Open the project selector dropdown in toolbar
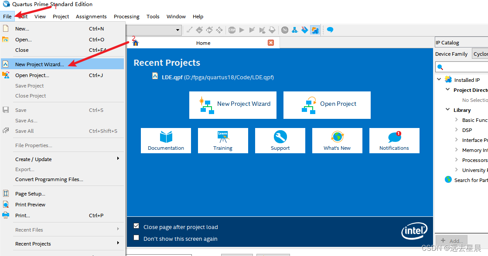The height and width of the screenshot is (256, 488). (x=177, y=30)
